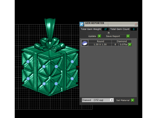Click the green arrow next to Update
The height and width of the screenshot is (118, 157).
99,36
